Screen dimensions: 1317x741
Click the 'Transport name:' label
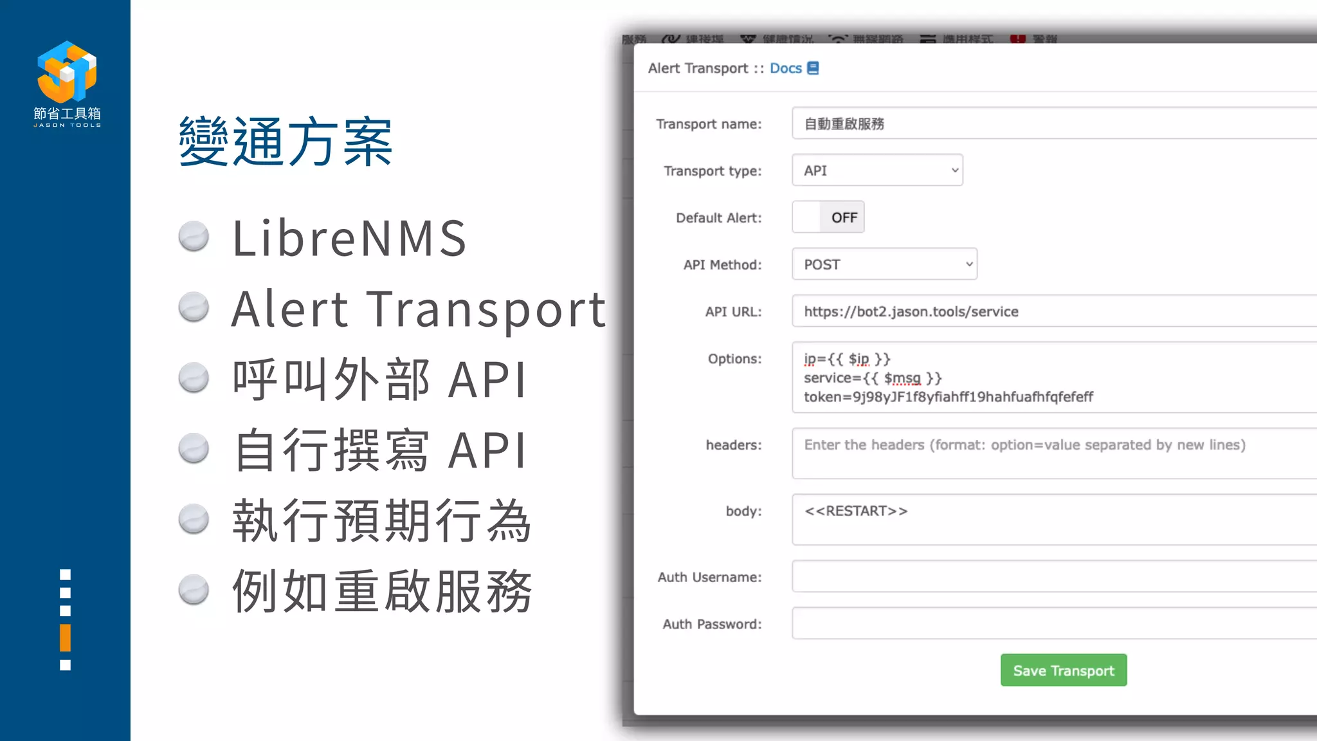pyautogui.click(x=709, y=123)
